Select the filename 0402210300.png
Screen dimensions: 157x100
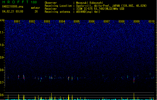click(x=13, y=6)
